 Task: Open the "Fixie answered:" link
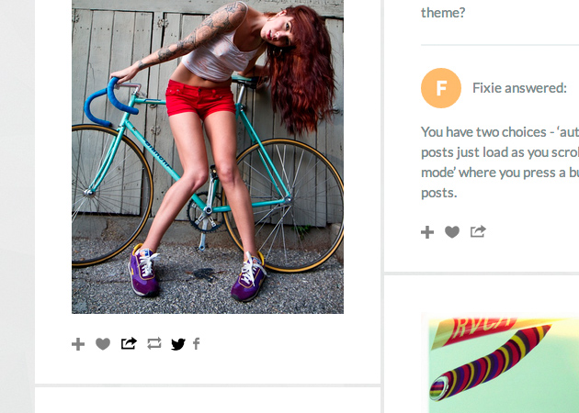point(519,88)
